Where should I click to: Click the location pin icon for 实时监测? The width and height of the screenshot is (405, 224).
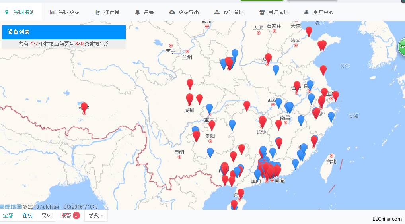[7, 12]
